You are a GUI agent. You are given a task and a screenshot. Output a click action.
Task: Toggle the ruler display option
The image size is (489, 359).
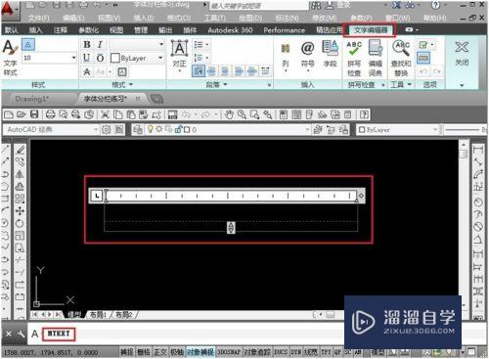click(x=423, y=59)
